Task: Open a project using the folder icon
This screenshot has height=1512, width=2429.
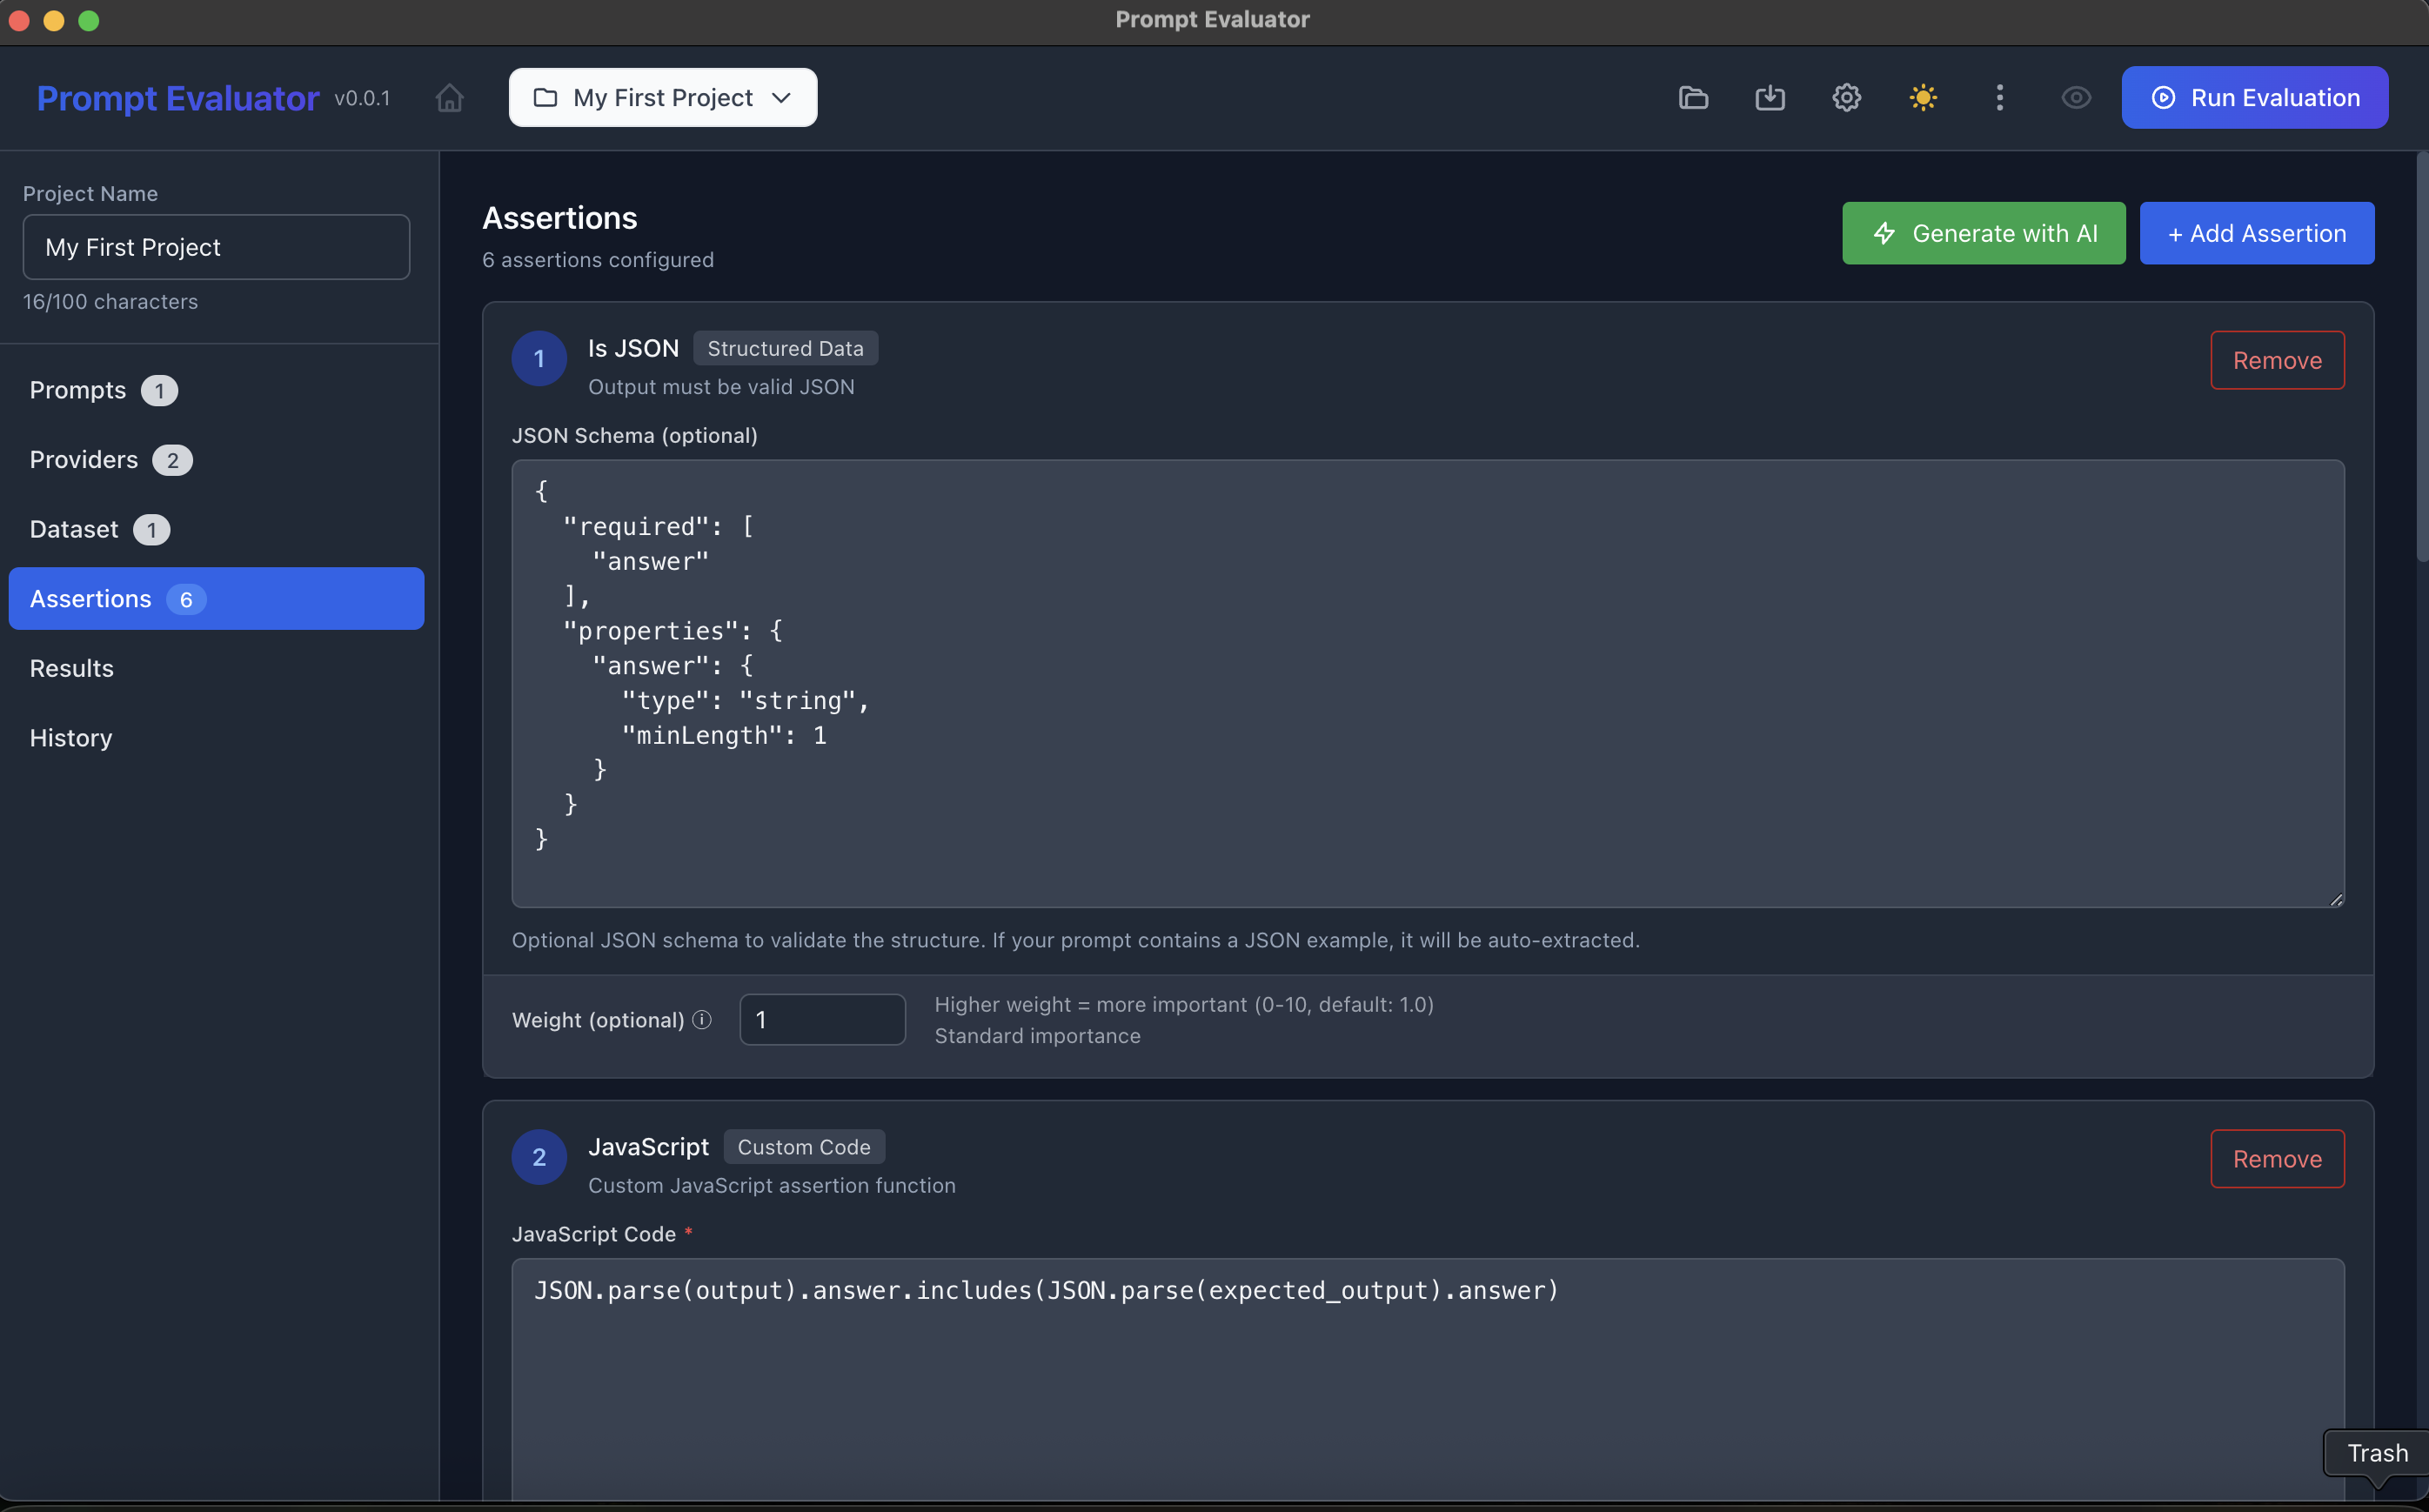Action: click(x=1693, y=97)
